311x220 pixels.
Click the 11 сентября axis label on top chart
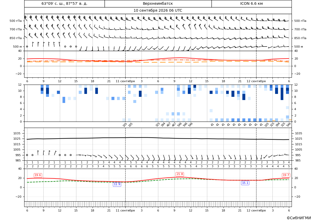[125, 81]
